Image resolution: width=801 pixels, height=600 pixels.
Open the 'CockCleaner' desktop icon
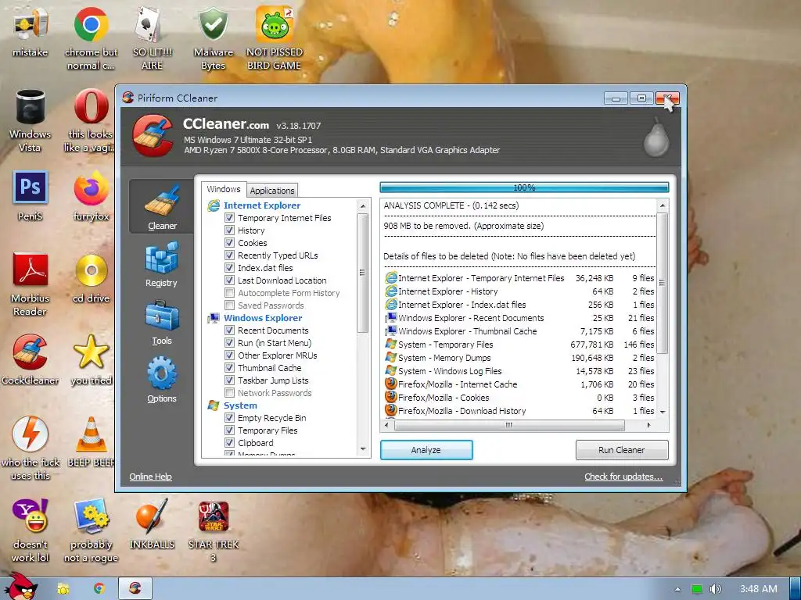31,359
